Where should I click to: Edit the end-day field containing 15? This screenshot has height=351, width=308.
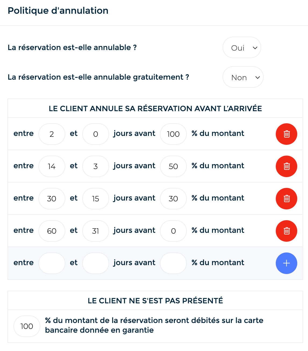[95, 199]
